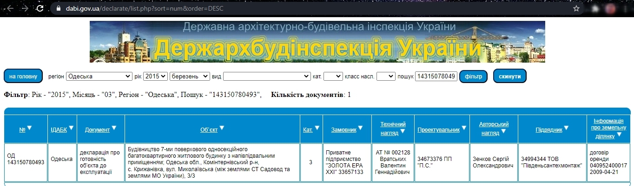Sort by the Об'єкт column header
This screenshot has height=186, width=634.
[x=209, y=130]
